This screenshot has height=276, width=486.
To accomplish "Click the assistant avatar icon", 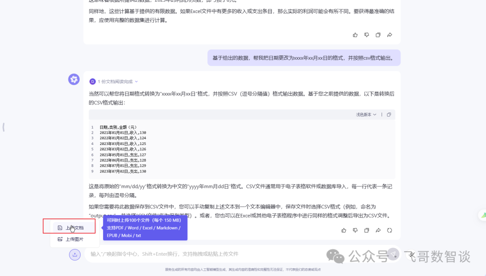I will click(x=74, y=79).
